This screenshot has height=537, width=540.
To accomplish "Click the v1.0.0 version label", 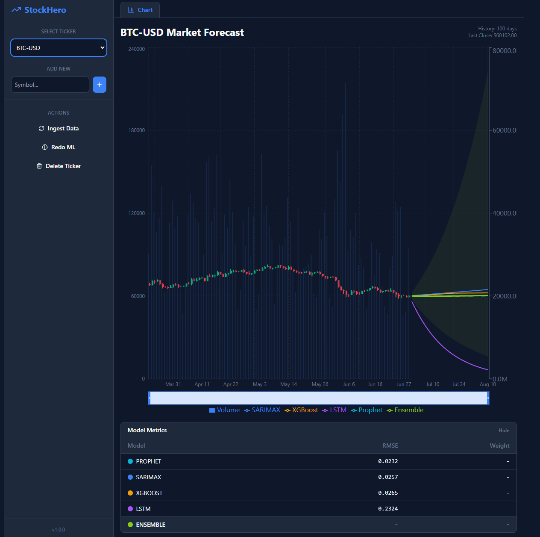I will [x=59, y=530].
